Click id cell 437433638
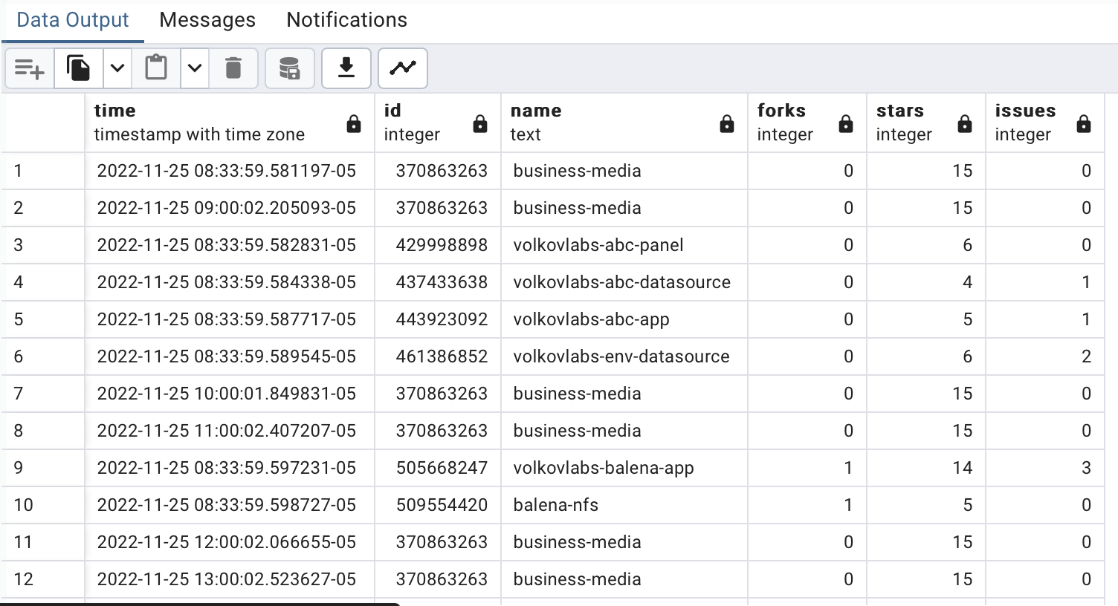Viewport: 1118px width, 606px height. [x=438, y=282]
